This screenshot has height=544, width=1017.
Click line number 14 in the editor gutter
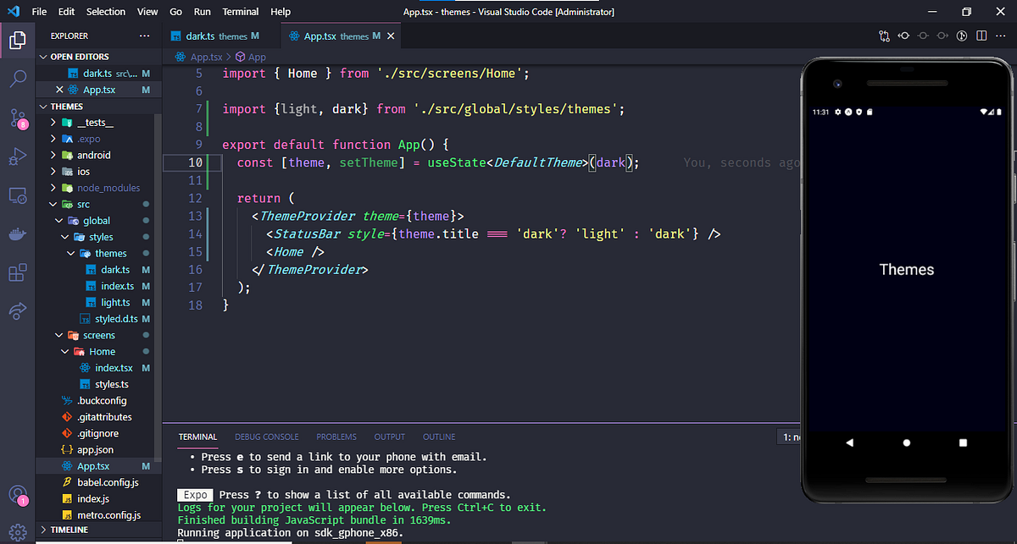click(x=196, y=234)
